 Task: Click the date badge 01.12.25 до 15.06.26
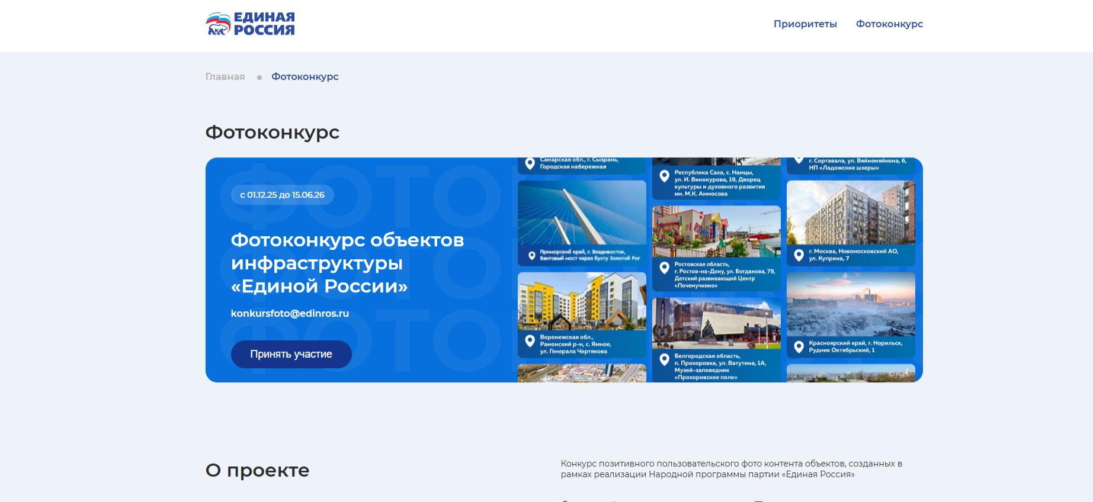[x=282, y=195]
